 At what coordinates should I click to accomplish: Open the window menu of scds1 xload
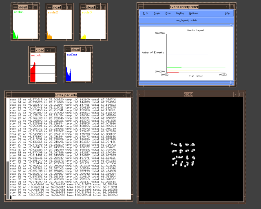click(x=15, y=7)
